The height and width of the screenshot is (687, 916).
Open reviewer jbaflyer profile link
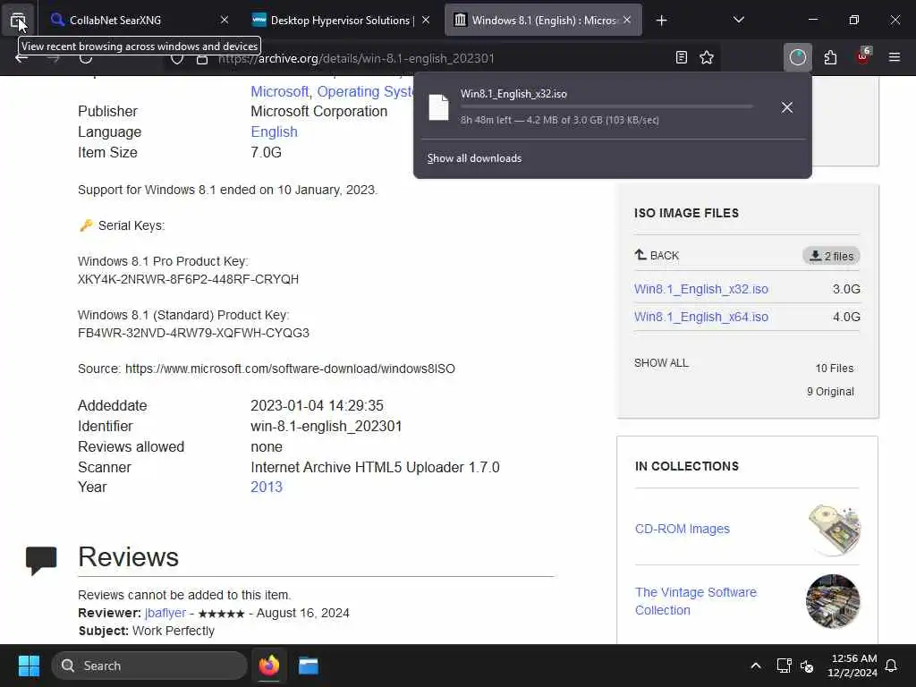[x=165, y=613]
